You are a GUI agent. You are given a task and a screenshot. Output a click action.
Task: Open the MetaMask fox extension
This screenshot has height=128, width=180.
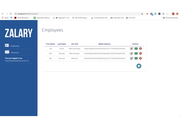click(x=147, y=14)
